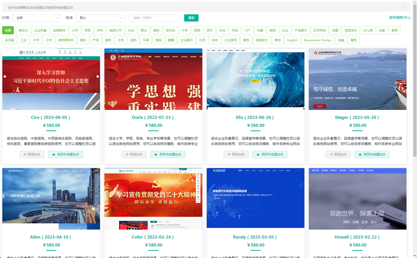Screen dimensions: 417x258
Task: Filter by the 党建 tag
Action: [335, 30]
